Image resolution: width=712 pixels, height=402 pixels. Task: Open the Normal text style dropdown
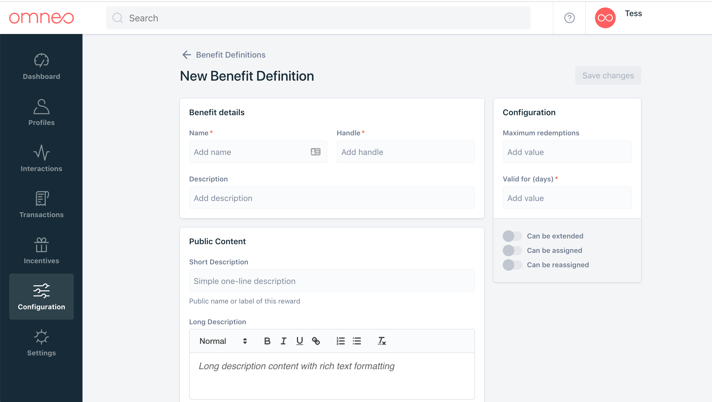[x=223, y=341]
